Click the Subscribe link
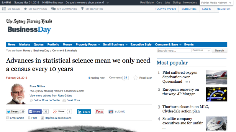The width and height of the screenshot is (236, 132). click(x=189, y=9)
